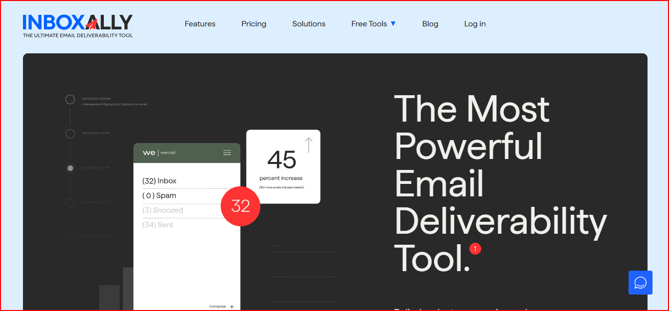Expand the Free Tools dropdown
The height and width of the screenshot is (311, 669).
click(x=373, y=23)
